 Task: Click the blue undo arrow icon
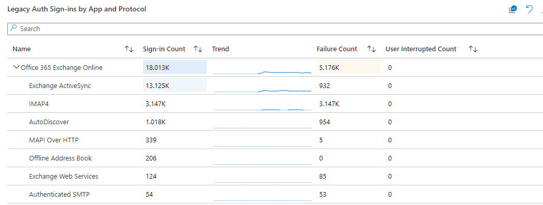coord(529,9)
